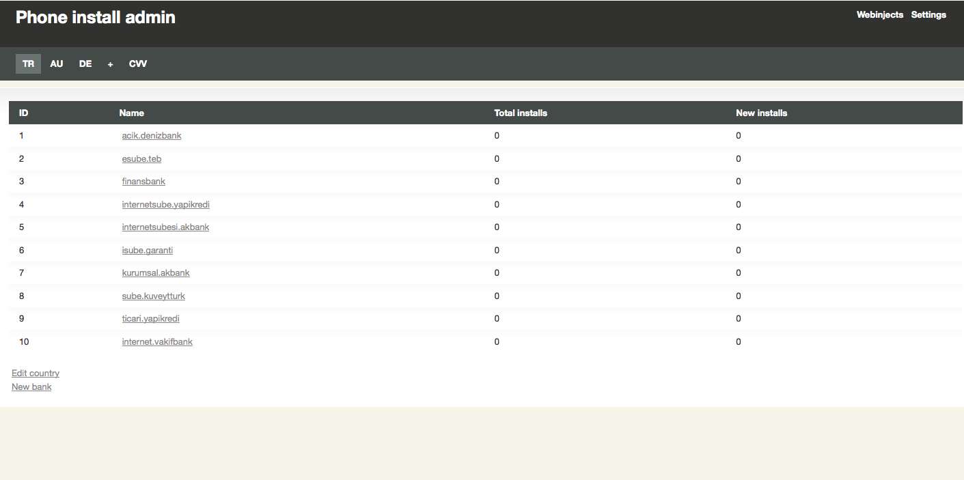Click the ID column header
The width and height of the screenshot is (964, 480).
click(x=23, y=113)
